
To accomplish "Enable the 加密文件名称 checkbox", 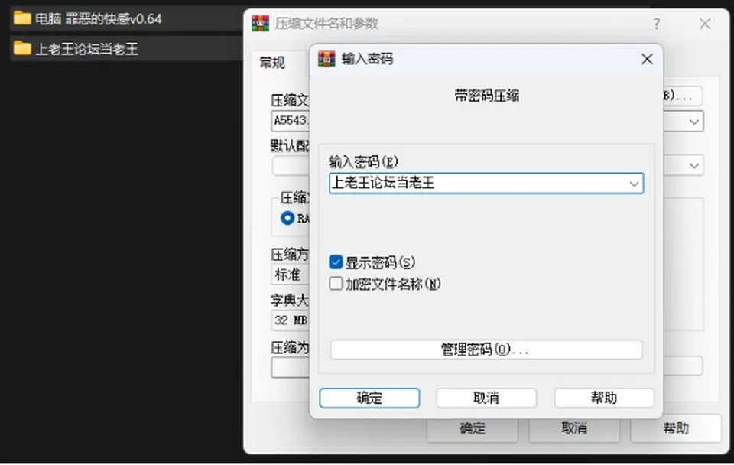I will pyautogui.click(x=336, y=283).
